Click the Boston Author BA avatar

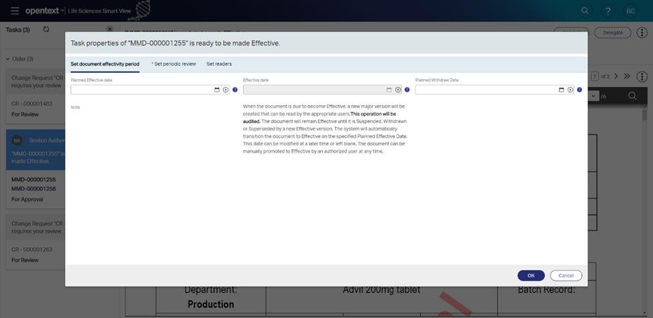coord(17,141)
